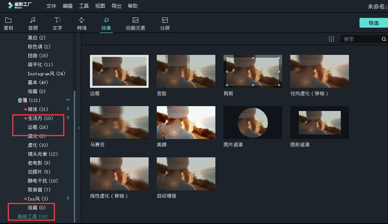
Task: Select the 老电影 (9) subcategory
Action: click(39, 163)
